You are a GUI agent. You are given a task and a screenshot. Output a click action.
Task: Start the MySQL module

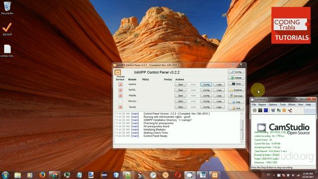(180, 90)
